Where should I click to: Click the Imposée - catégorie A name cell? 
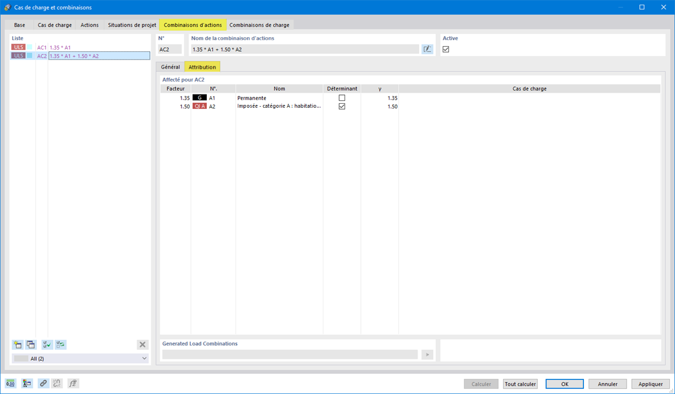point(279,106)
